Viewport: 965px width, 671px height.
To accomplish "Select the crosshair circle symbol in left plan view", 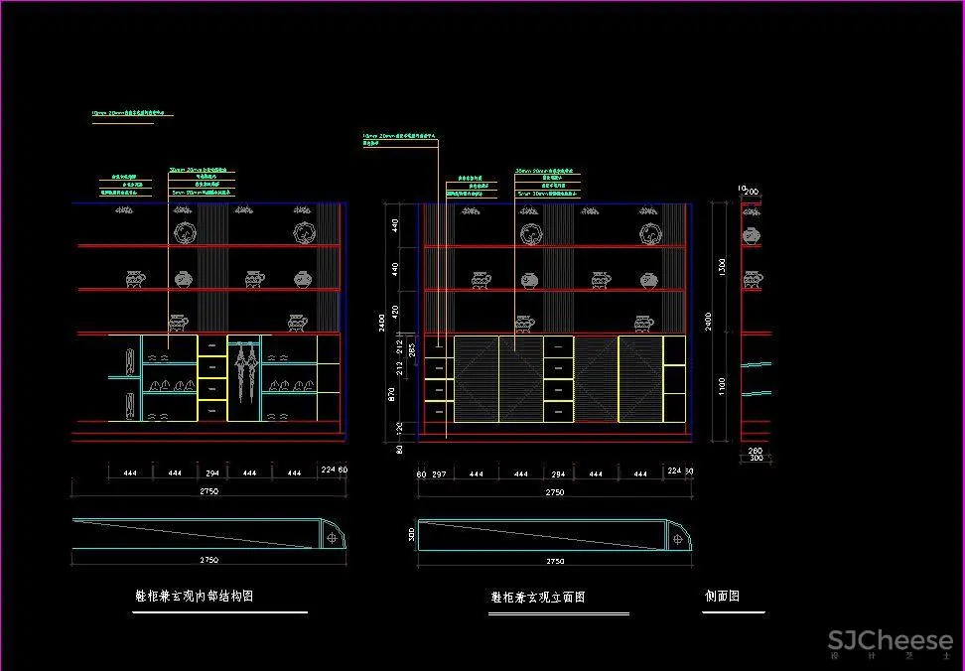I will pyautogui.click(x=331, y=536).
